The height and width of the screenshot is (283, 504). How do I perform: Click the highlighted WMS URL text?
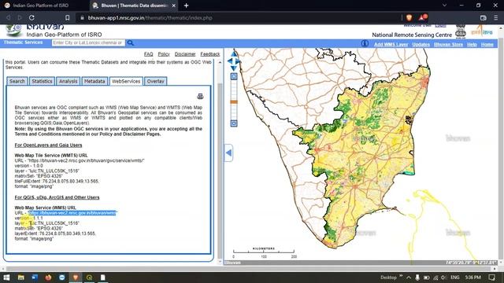pos(72,213)
